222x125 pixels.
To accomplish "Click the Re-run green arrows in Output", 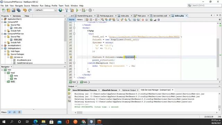I will [x=69, y=90].
